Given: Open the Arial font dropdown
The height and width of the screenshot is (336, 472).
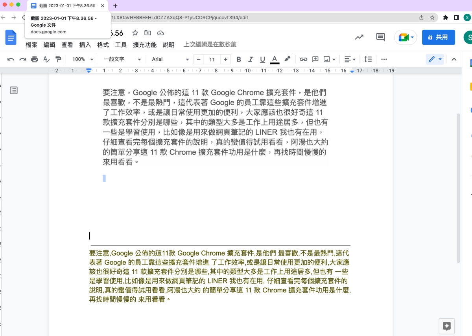Looking at the screenshot, I should click(170, 59).
